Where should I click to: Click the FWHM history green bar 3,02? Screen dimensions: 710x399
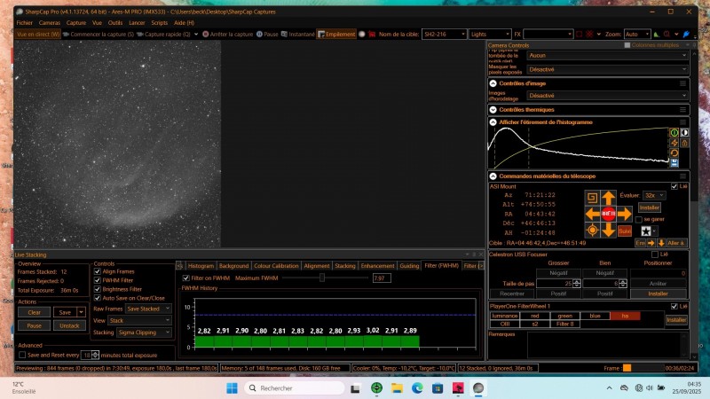[373, 341]
